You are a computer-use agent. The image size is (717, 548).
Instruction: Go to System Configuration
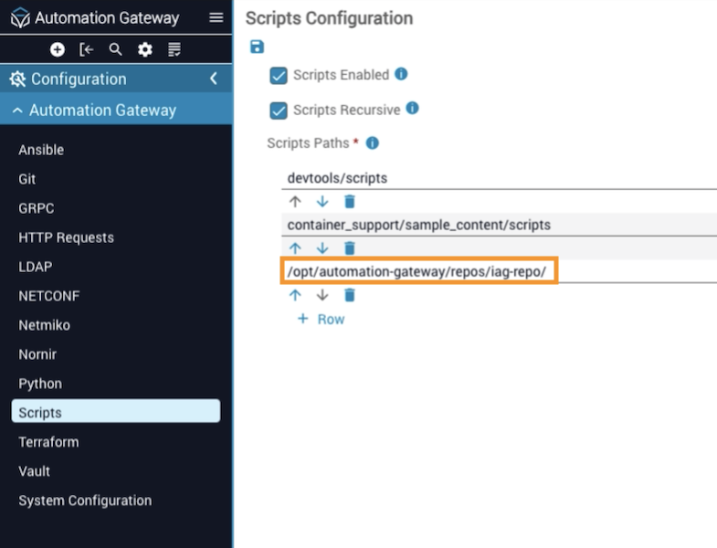85,501
